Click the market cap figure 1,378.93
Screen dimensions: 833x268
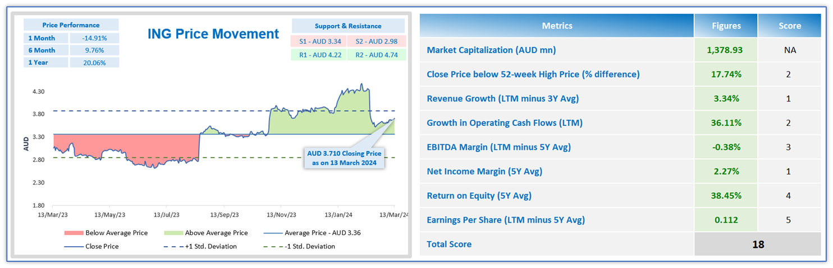click(x=725, y=50)
